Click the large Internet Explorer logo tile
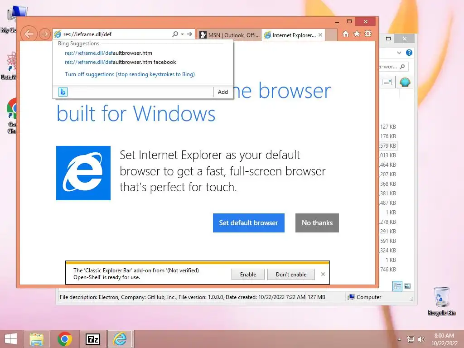This screenshot has height=348, width=464. click(x=83, y=173)
